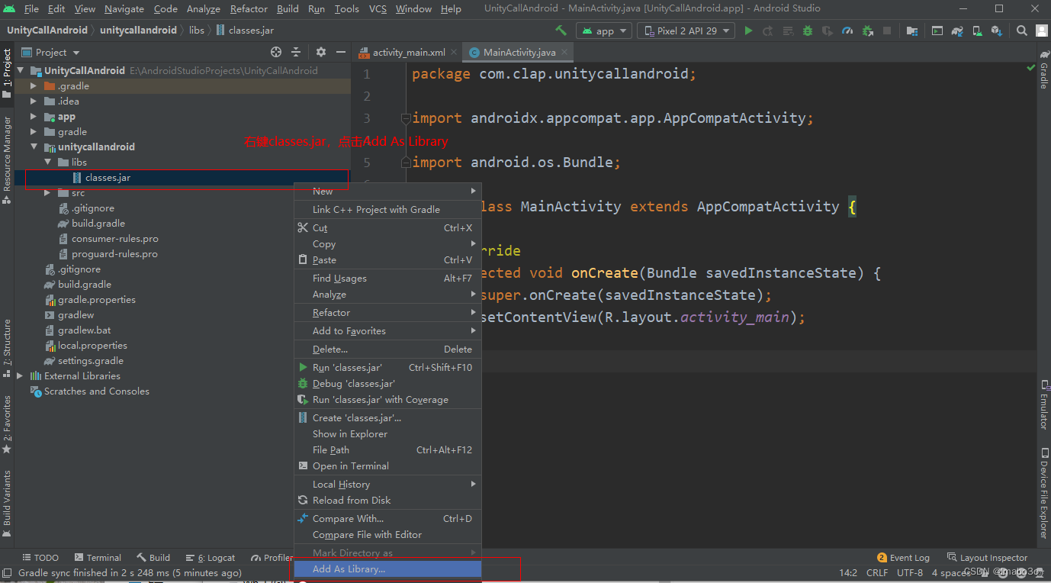The image size is (1051, 583).
Task: Toggle the Device File Explorer side tab
Action: (x=1043, y=493)
